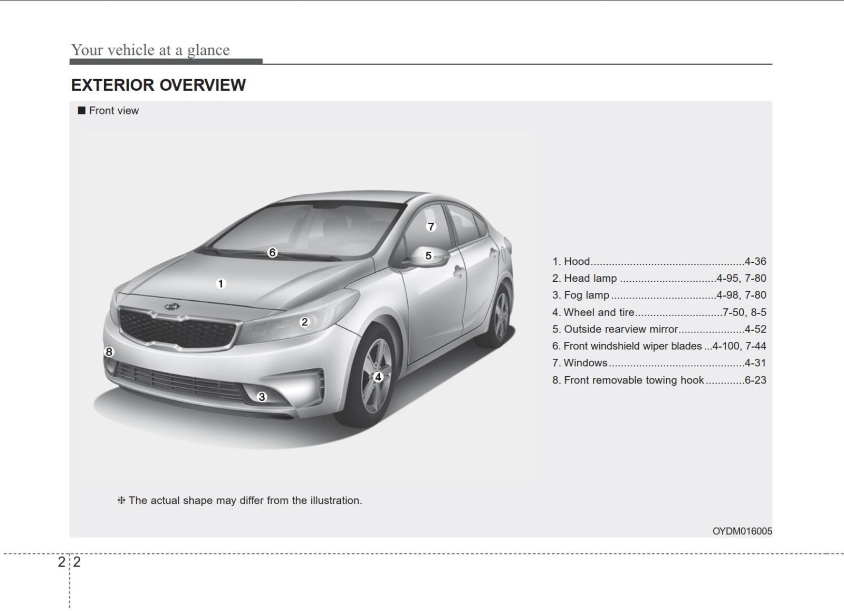
Task: Click callout number 8 on the towing hook
Action: 109,352
